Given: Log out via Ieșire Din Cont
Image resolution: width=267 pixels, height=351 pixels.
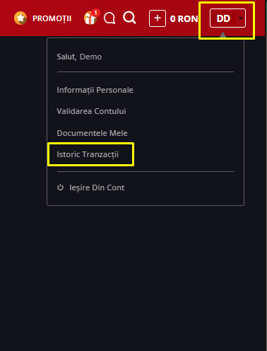Looking at the screenshot, I should tap(97, 188).
